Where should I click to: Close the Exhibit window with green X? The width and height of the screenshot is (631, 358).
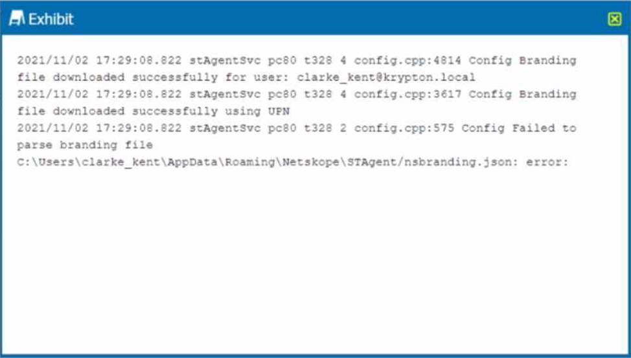[x=615, y=19]
